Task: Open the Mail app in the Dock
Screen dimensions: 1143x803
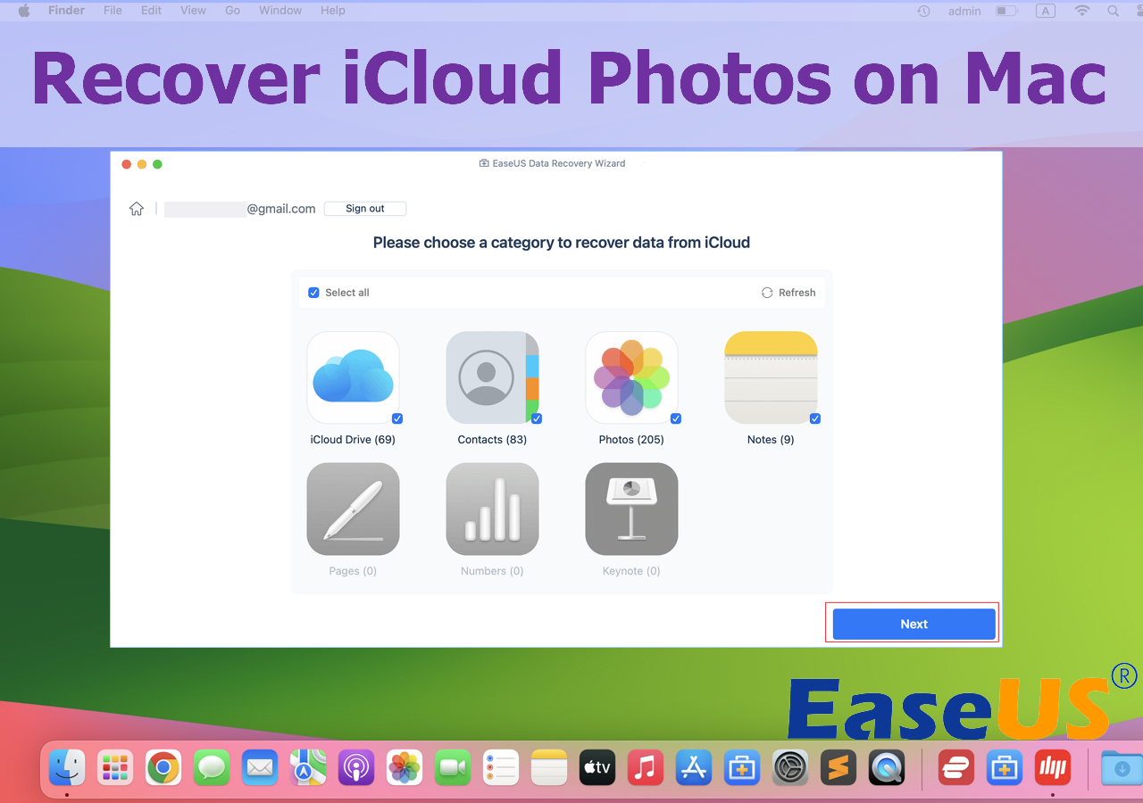Action: (x=260, y=766)
